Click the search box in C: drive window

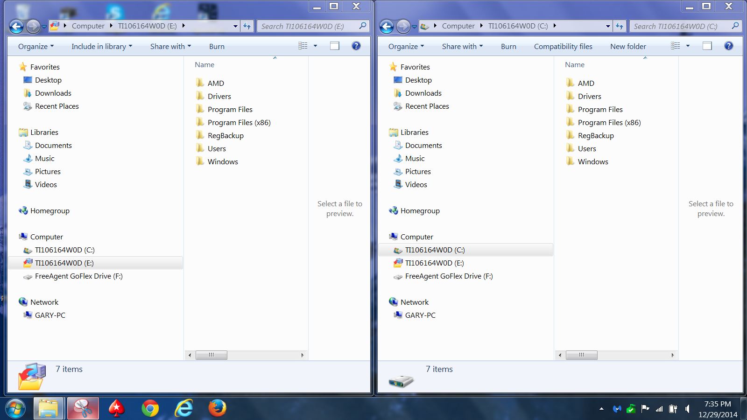coord(685,26)
